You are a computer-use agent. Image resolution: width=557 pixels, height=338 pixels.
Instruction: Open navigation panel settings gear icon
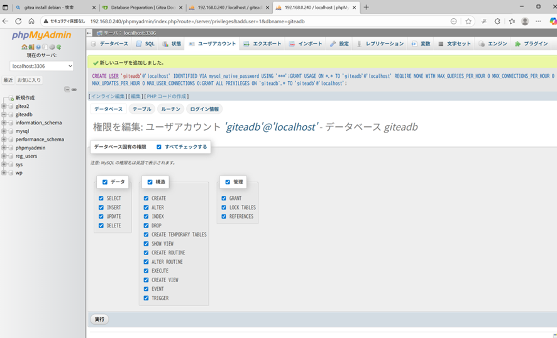coord(52,47)
